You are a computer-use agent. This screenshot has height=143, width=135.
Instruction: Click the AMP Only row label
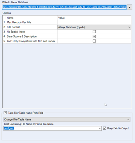(31, 41)
